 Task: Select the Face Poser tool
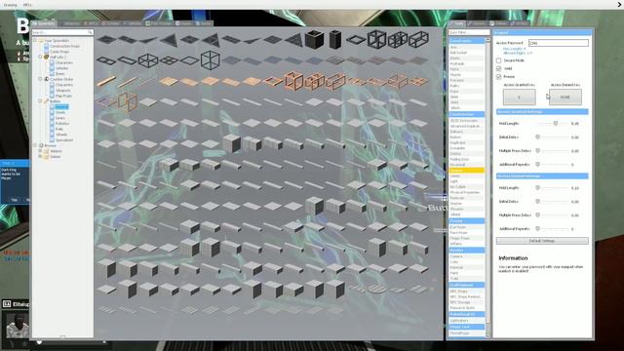tap(466, 233)
